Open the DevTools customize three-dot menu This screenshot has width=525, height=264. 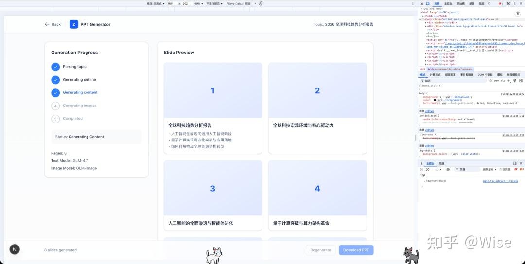click(x=514, y=3)
